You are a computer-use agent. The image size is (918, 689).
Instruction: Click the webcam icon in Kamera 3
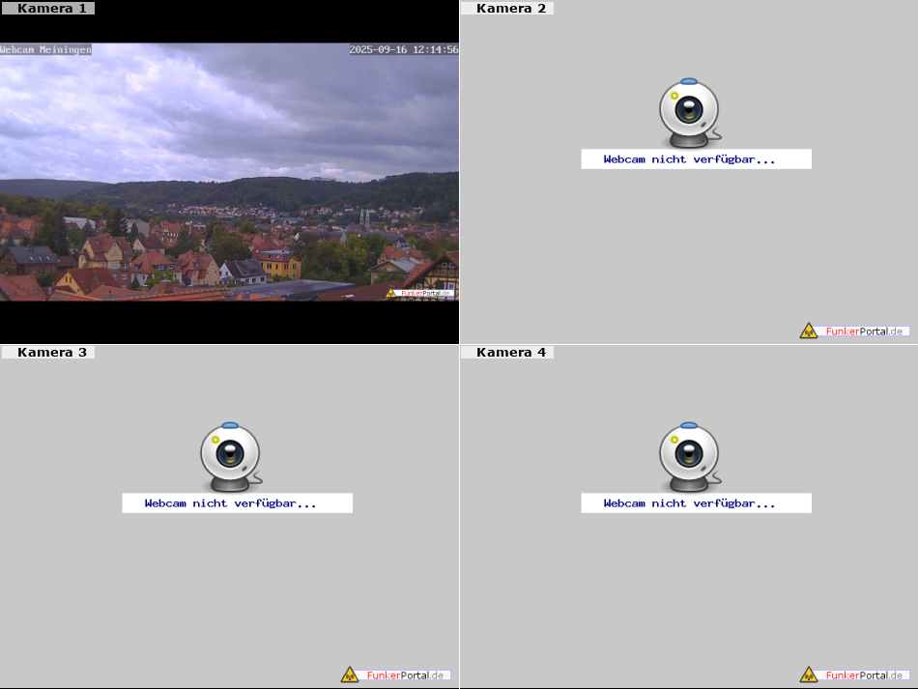[231, 457]
